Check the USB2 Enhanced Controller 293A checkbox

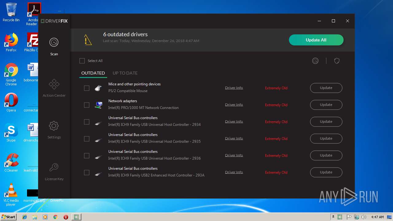(x=87, y=173)
